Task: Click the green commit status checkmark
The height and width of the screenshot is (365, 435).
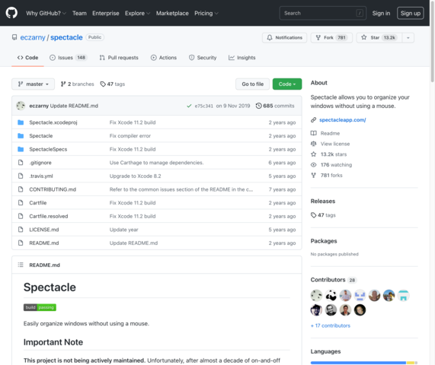Action: pos(189,106)
